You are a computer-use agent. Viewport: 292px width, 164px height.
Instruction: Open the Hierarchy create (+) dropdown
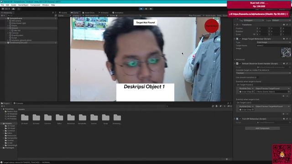tap(3, 15)
